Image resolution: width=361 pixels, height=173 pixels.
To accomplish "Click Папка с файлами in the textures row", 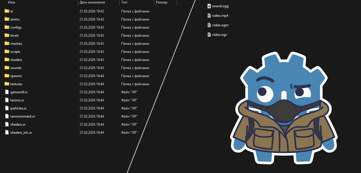I will tap(135, 84).
